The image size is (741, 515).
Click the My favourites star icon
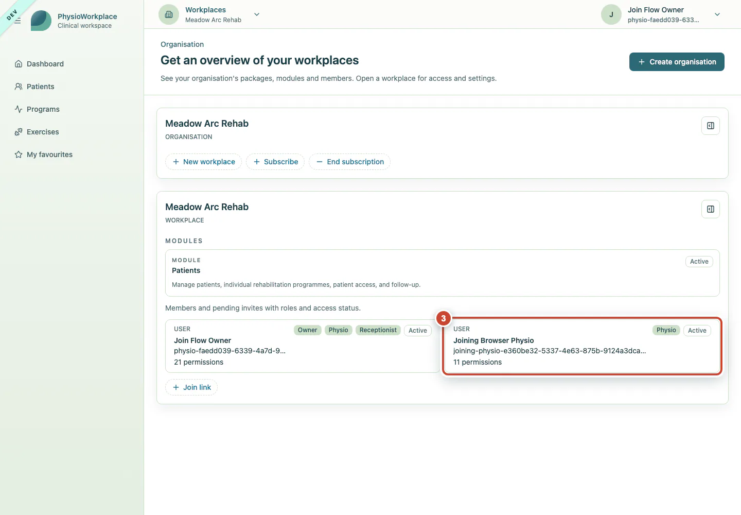tap(19, 154)
